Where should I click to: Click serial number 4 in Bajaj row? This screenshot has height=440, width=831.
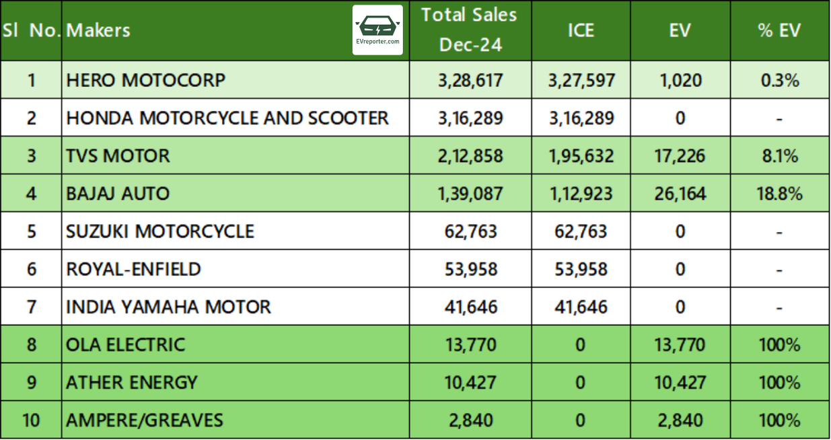click(32, 193)
